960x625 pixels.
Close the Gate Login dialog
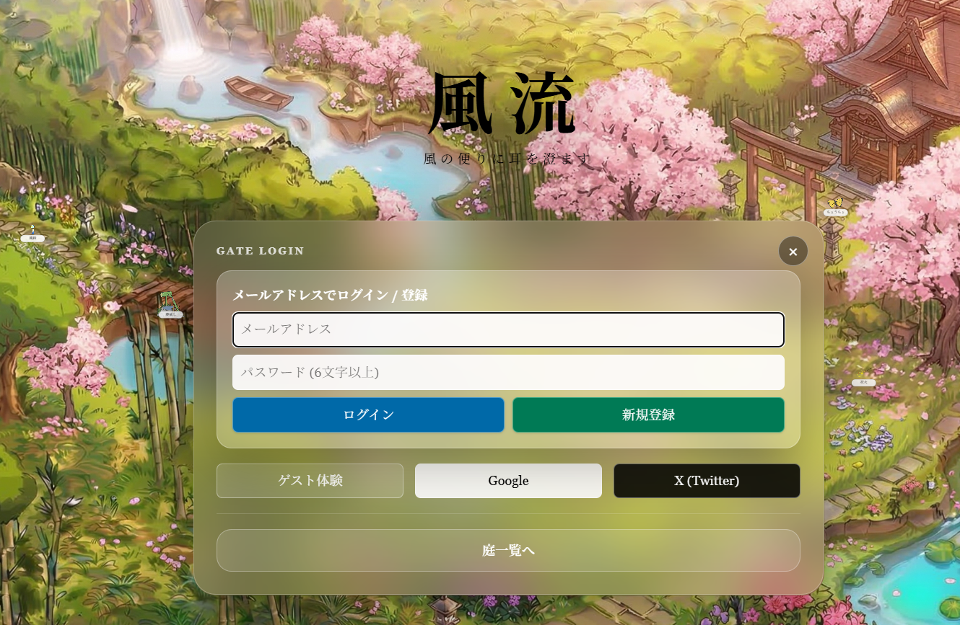coord(793,252)
